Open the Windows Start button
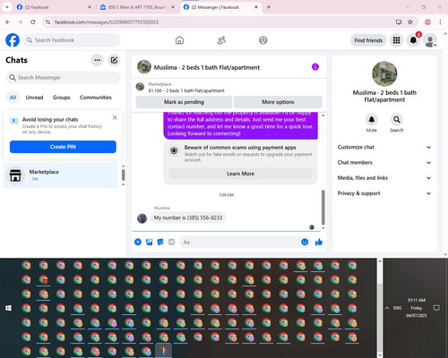 point(8,308)
